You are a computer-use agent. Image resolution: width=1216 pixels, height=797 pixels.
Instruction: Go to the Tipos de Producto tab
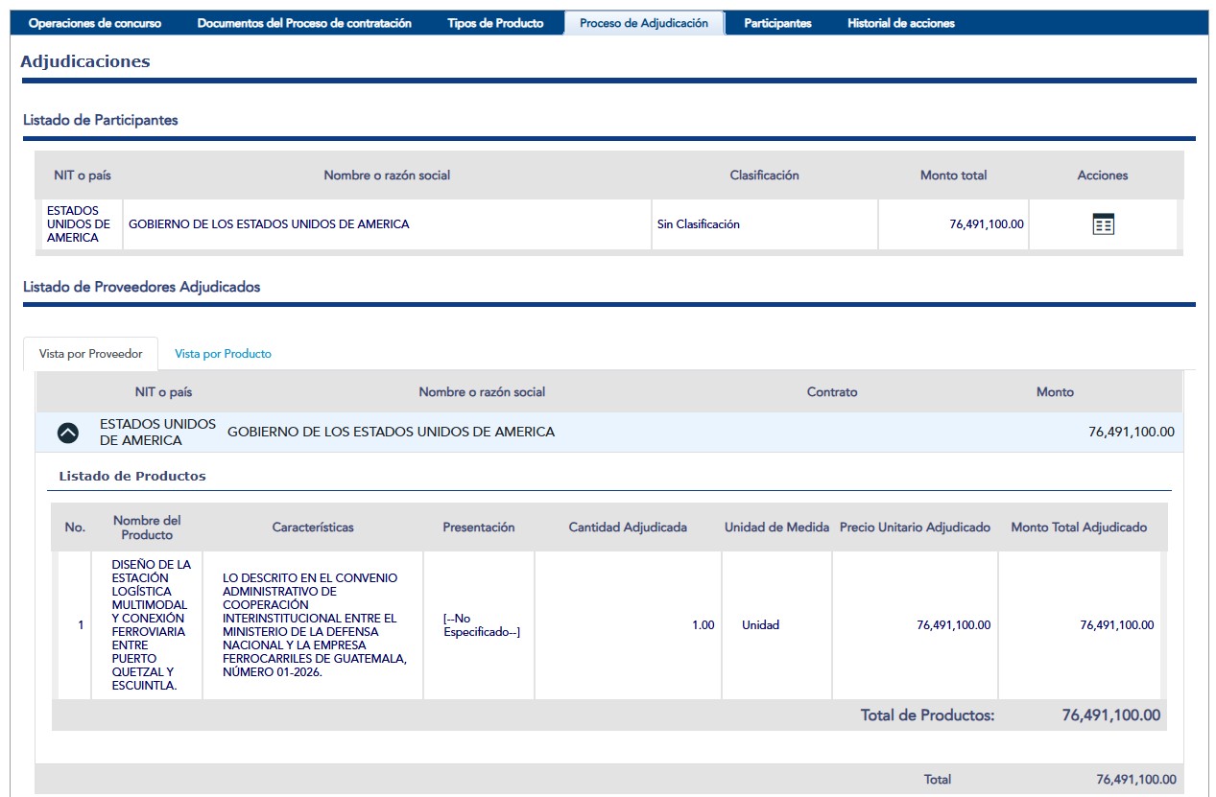tap(495, 23)
